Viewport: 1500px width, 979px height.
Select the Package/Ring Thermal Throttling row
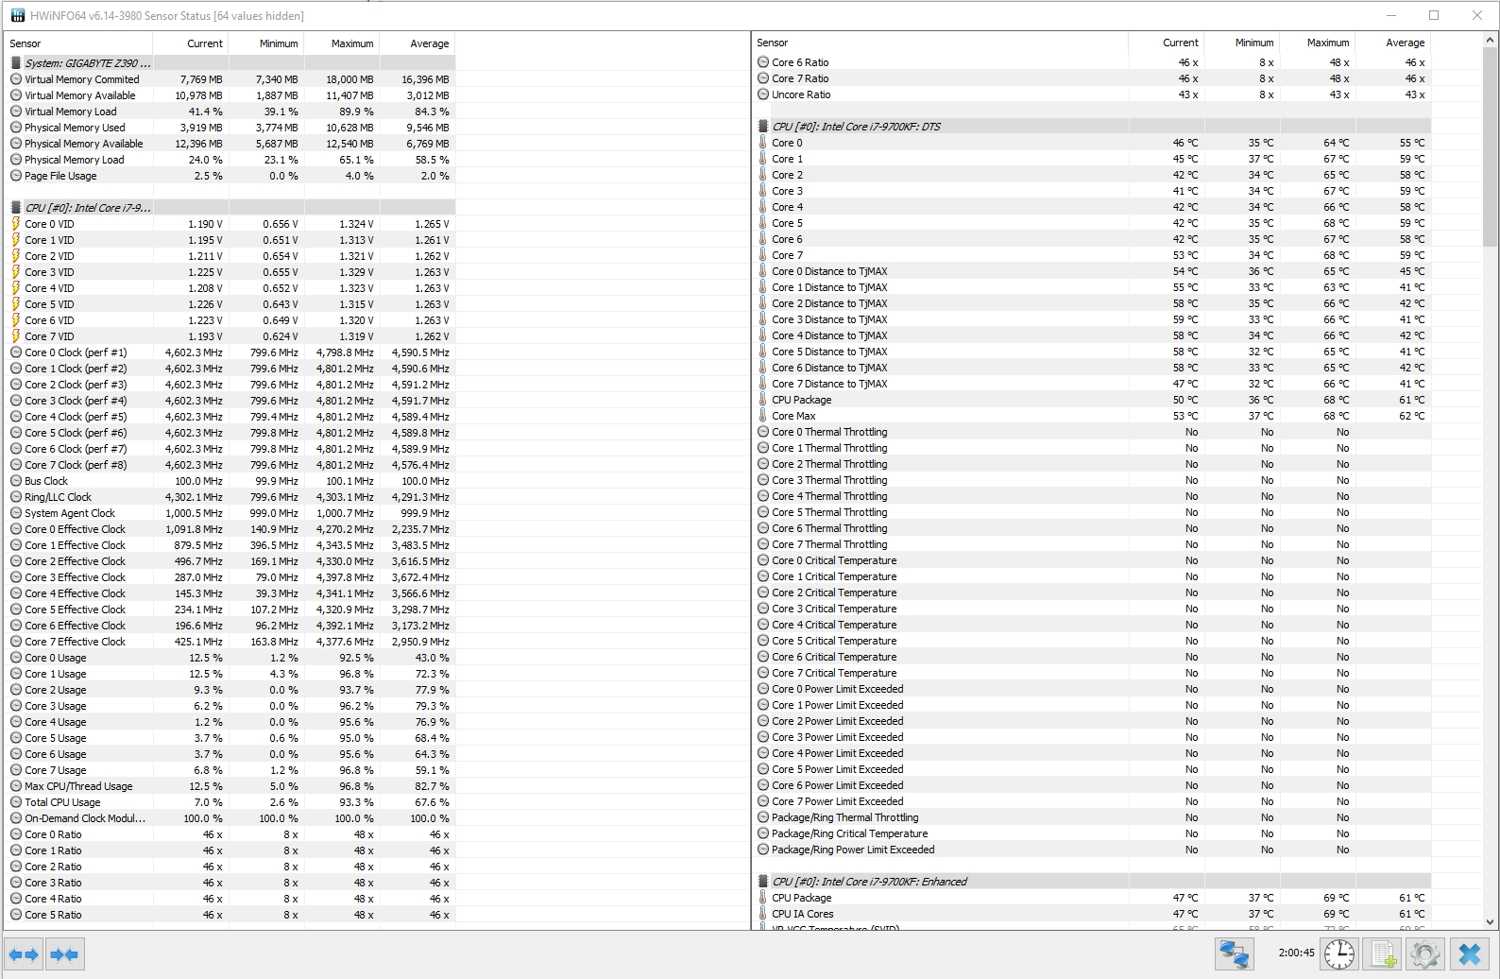click(x=1092, y=817)
